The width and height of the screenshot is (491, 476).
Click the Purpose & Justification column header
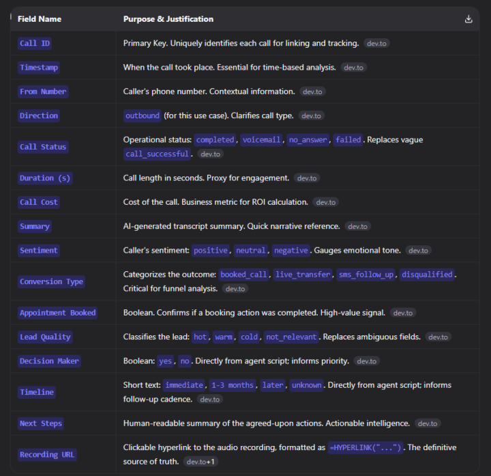click(x=168, y=19)
